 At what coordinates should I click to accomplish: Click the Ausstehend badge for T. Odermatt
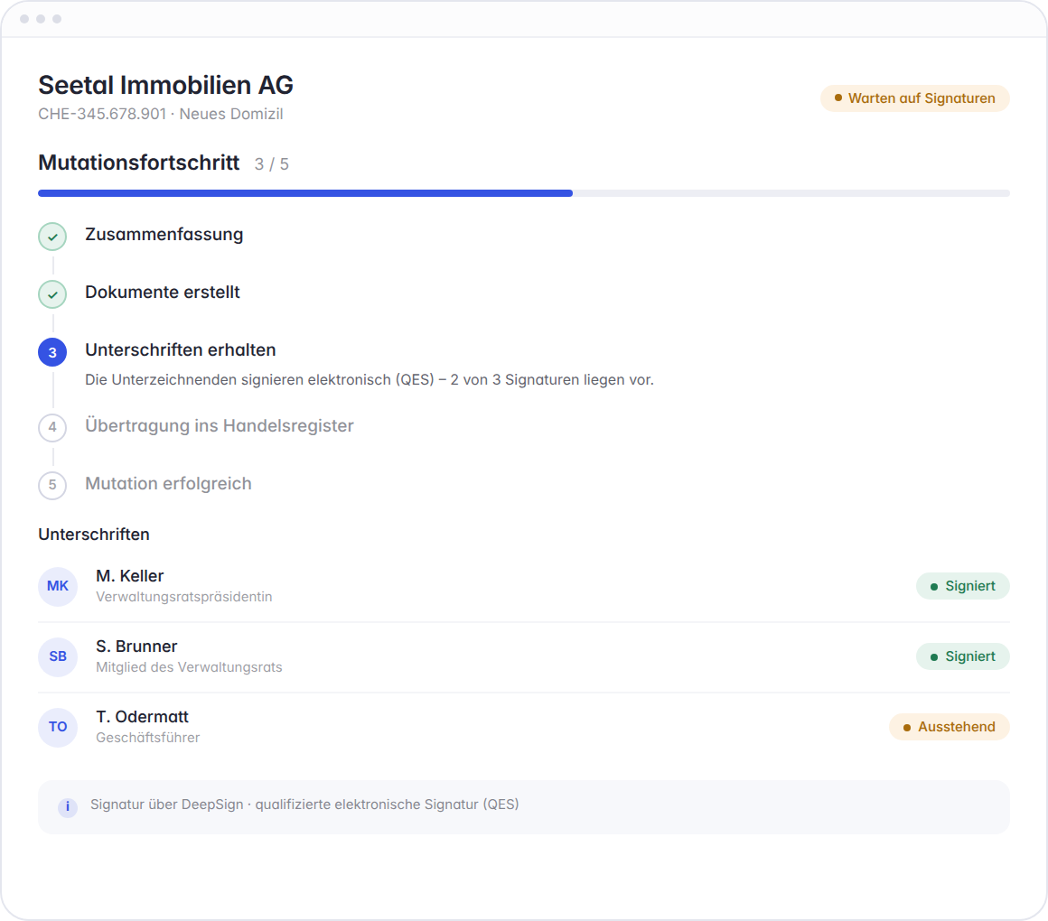click(x=950, y=727)
